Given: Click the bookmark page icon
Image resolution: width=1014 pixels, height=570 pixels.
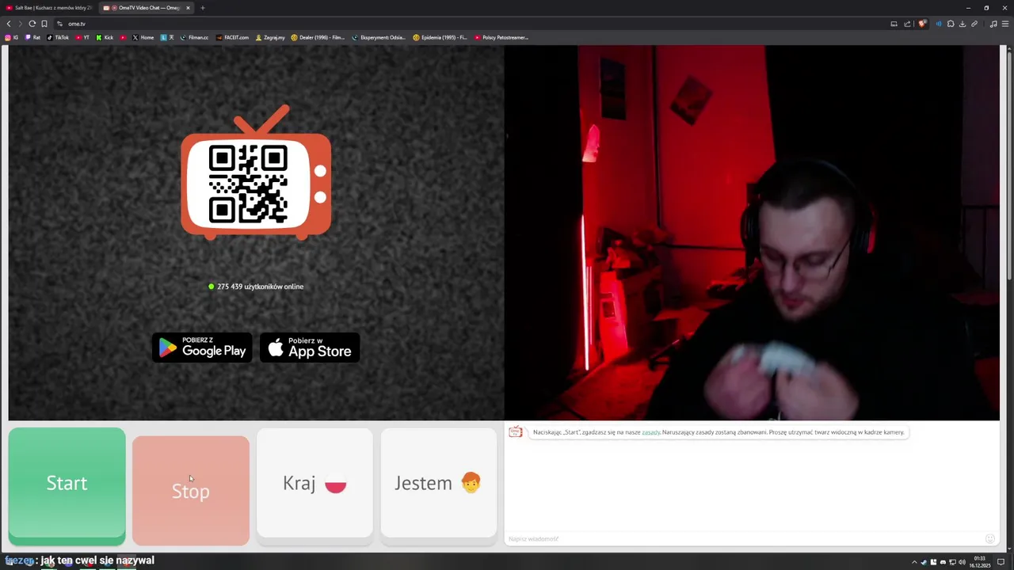Looking at the screenshot, I should (x=44, y=24).
